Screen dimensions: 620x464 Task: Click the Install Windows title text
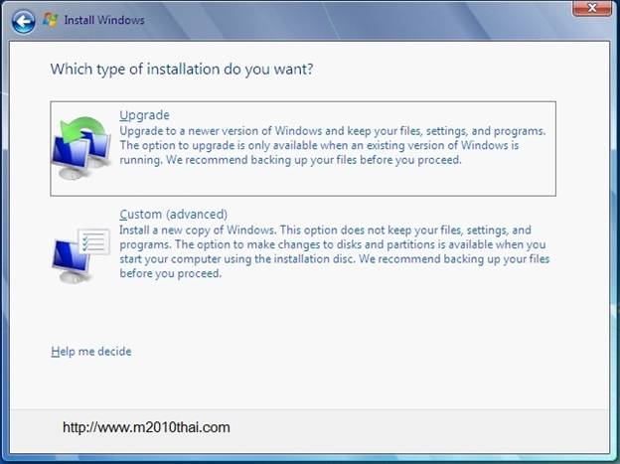104,20
